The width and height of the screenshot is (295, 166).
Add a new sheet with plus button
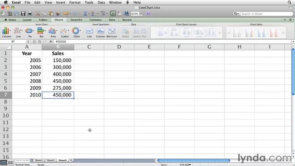[x=71, y=160]
